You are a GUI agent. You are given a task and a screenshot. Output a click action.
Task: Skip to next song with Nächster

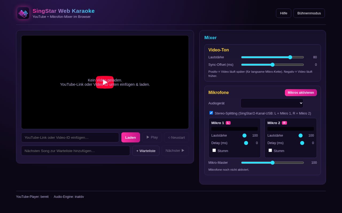[x=175, y=151]
